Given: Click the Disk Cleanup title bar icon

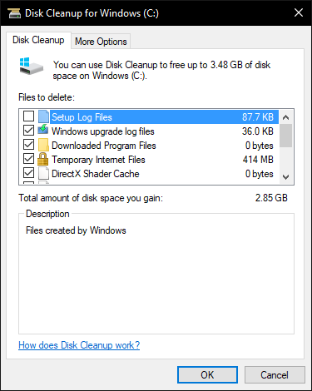Looking at the screenshot, I should pos(14,13).
